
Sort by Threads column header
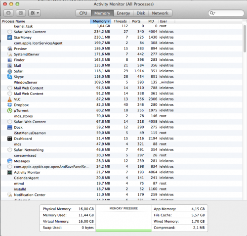click(120, 21)
